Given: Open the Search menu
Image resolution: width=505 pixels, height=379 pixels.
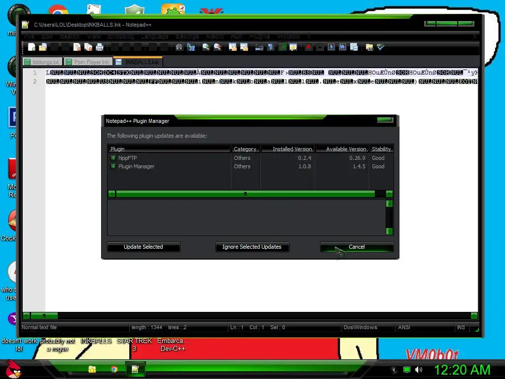Looking at the screenshot, I should (x=70, y=36).
